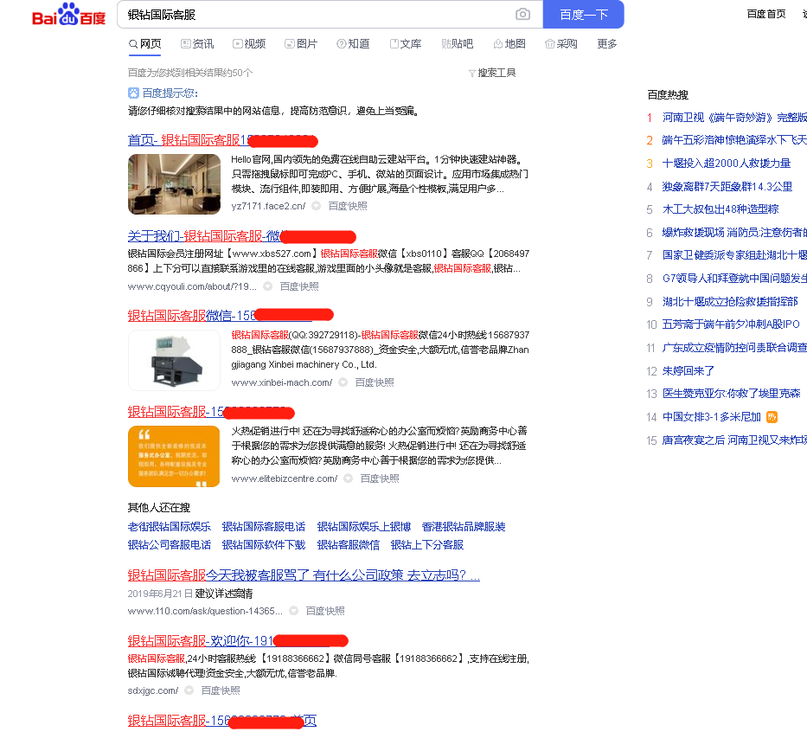The height and width of the screenshot is (732, 807).
Task: Switch to the 图片 tab
Action: click(301, 44)
